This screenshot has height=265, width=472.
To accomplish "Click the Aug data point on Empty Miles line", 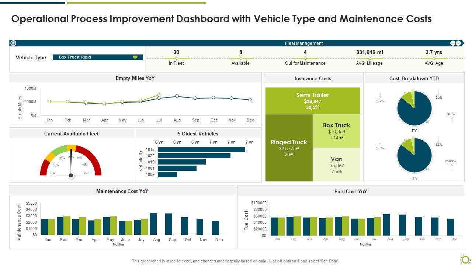I will pos(177,96).
